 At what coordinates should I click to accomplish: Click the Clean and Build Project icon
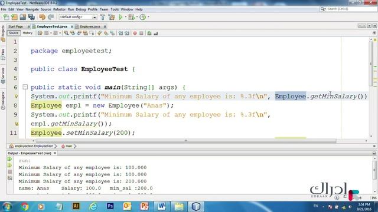(112, 17)
